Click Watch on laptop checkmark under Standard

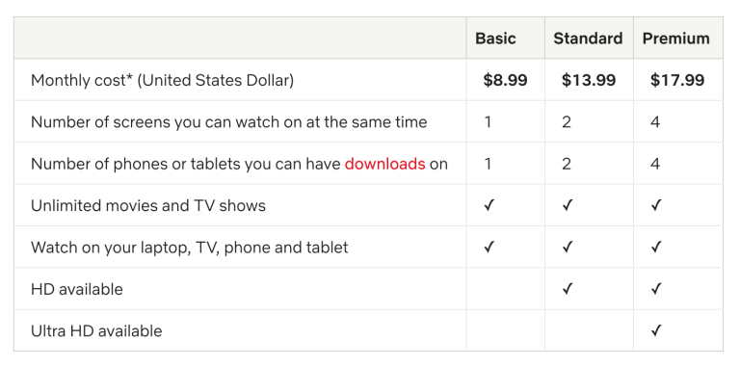(568, 248)
